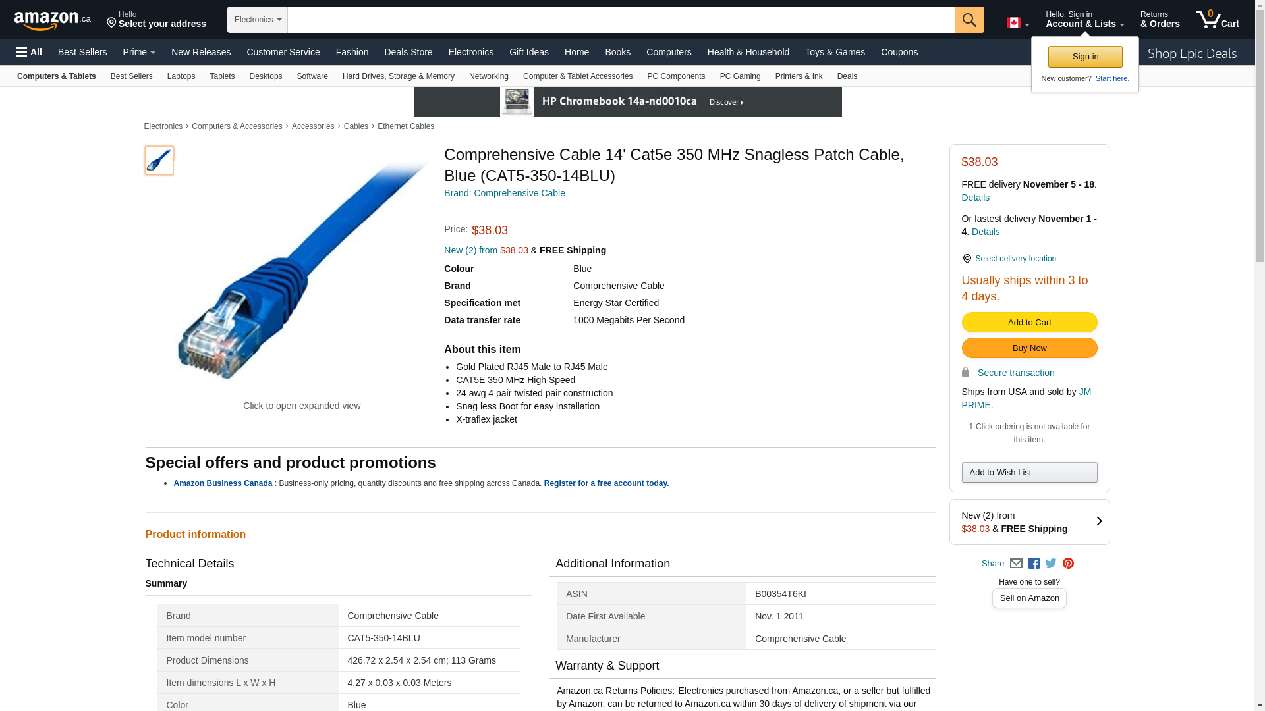Viewport: 1265px width, 711px height.
Task: Go to the Laptops subcategory tab
Action: pyautogui.click(x=181, y=76)
